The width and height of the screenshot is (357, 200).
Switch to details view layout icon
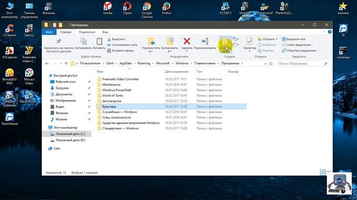click(322, 172)
